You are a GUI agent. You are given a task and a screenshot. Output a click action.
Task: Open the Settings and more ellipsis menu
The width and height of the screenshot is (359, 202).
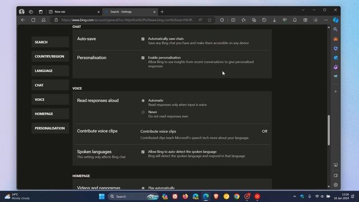point(326,20)
